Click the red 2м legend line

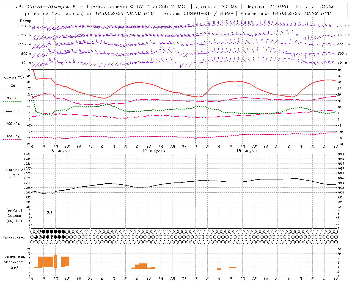tap(13, 89)
